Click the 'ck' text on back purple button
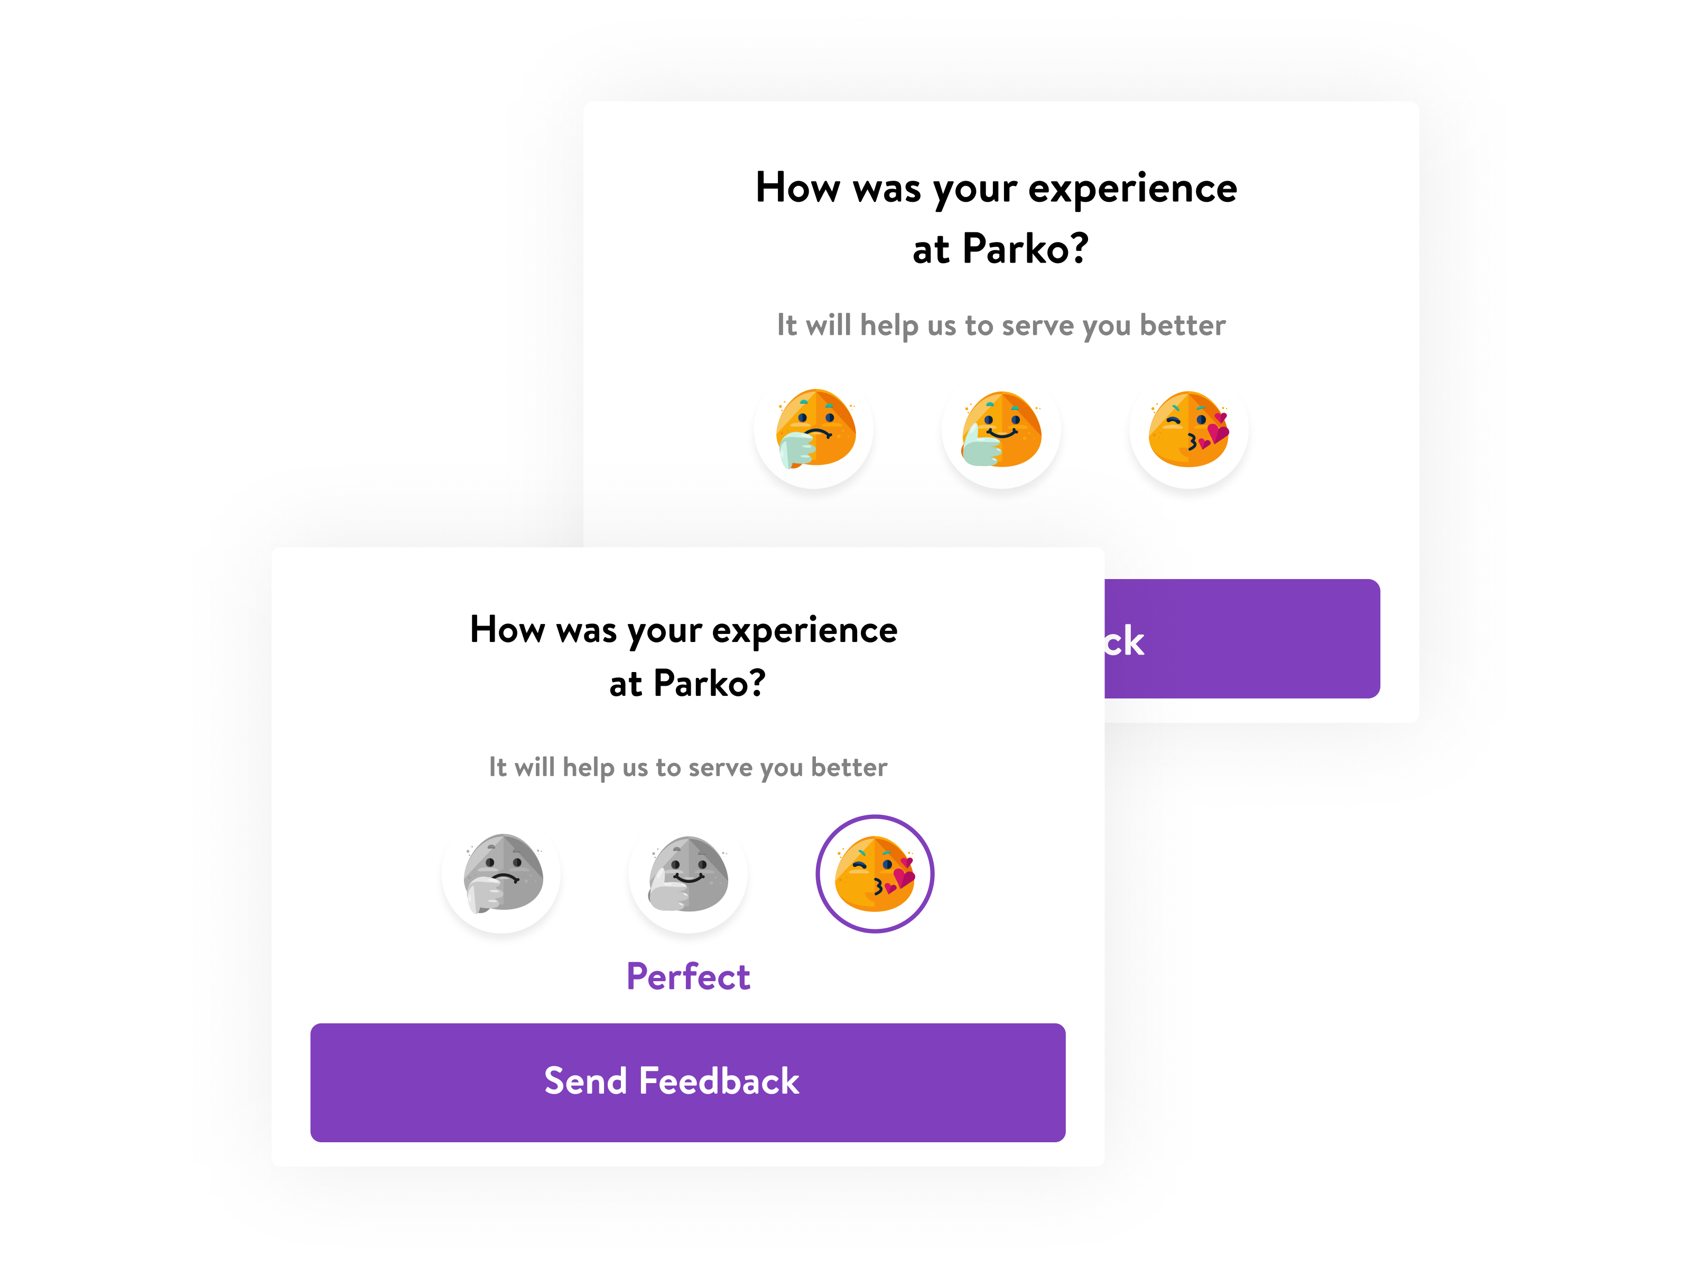 click(x=1125, y=641)
